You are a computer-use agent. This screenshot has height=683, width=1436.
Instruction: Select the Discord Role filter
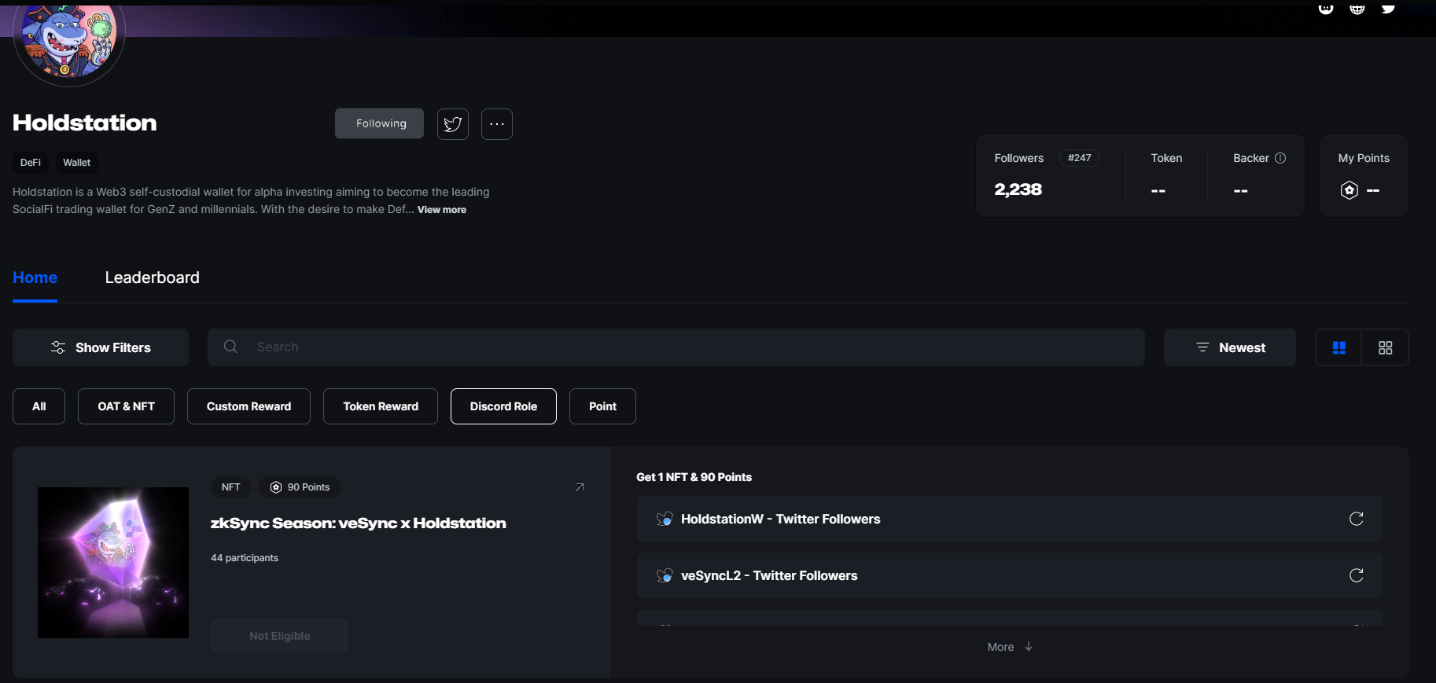(503, 406)
